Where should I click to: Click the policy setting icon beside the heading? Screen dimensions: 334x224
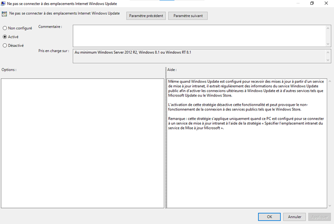click(4, 14)
